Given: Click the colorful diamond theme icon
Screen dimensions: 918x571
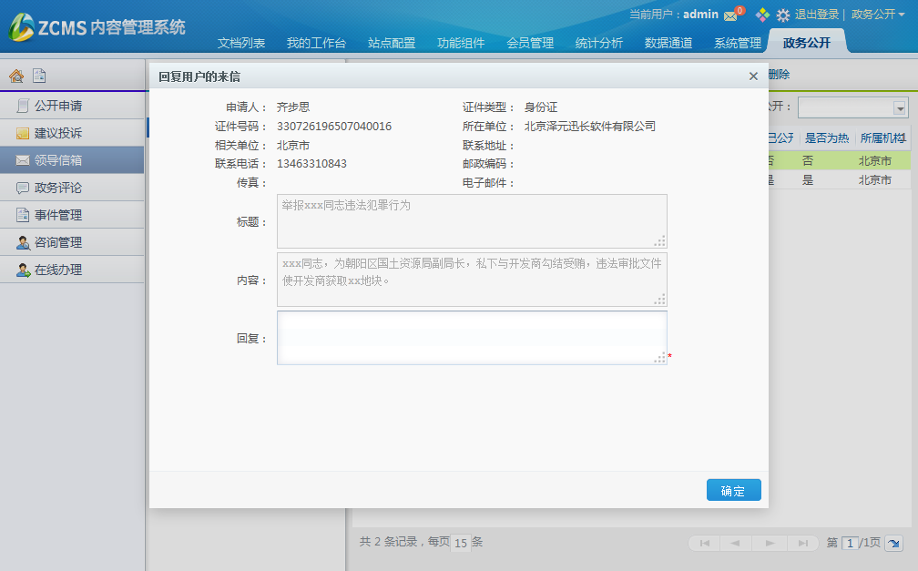Looking at the screenshot, I should click(x=763, y=15).
